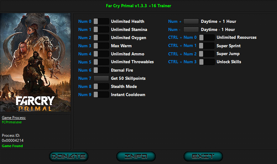Select the 'Num 7' hotkey label
The height and width of the screenshot is (164, 277).
point(85,78)
